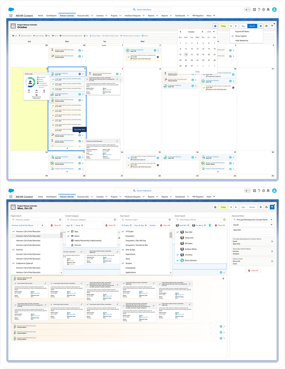Click global add plus icon in October view window
The width and height of the screenshot is (285, 369).
click(254, 10)
